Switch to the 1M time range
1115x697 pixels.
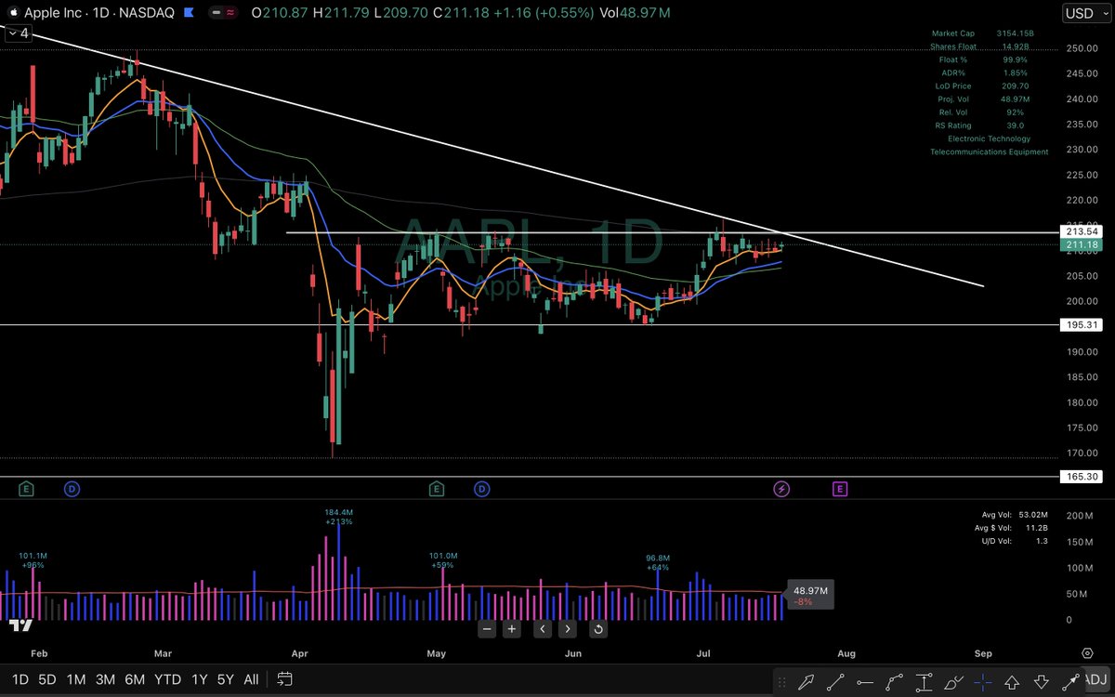[76, 679]
